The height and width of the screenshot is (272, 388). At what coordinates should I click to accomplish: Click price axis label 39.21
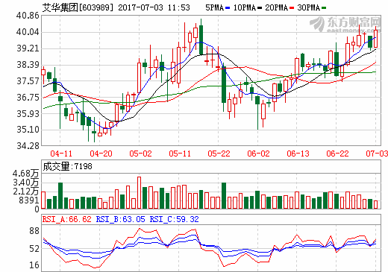click(x=28, y=48)
